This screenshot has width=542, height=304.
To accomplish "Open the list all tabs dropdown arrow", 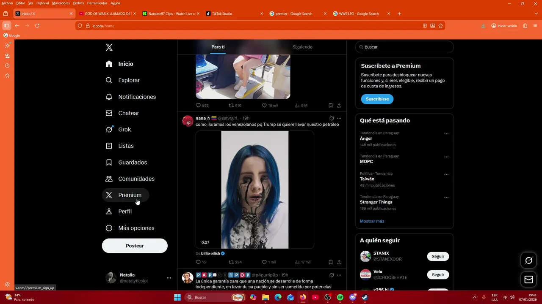I will point(536,14).
